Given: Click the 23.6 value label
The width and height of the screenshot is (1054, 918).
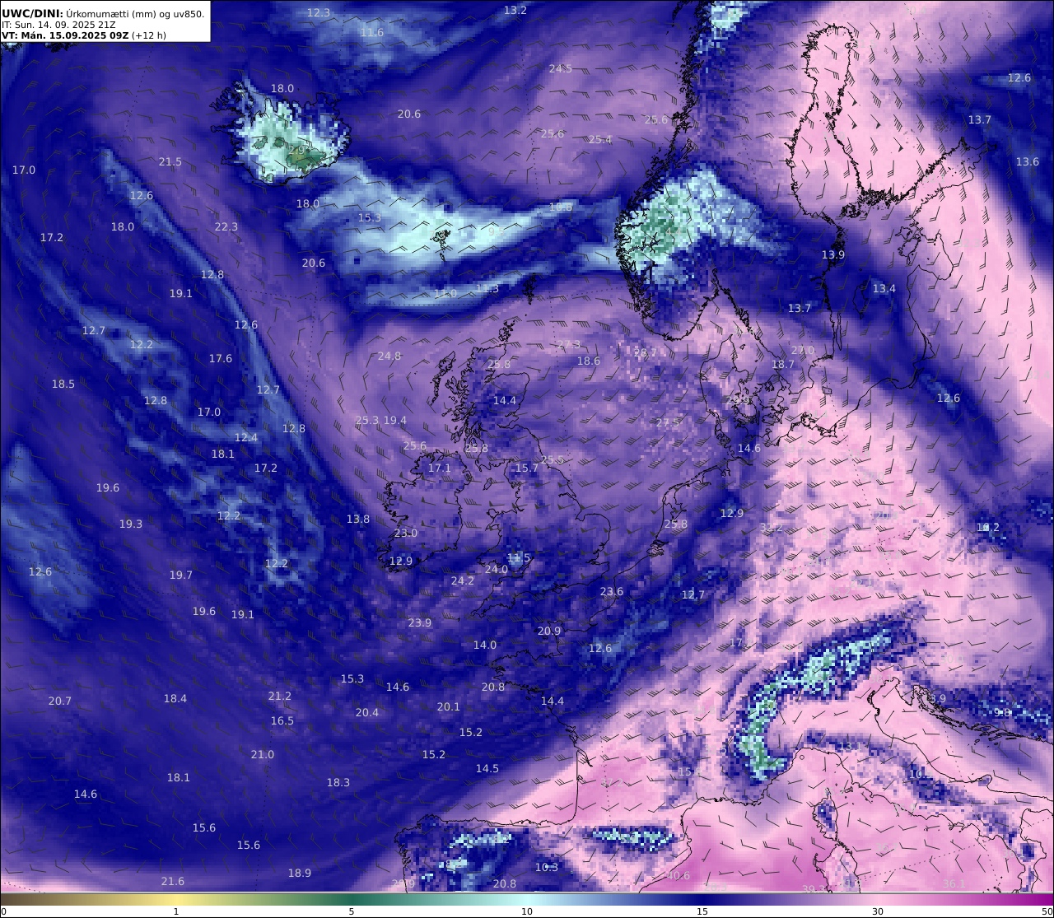Looking at the screenshot, I should click(612, 591).
